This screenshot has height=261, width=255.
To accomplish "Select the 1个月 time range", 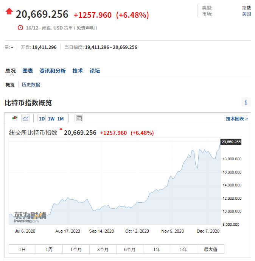I will [76, 249].
